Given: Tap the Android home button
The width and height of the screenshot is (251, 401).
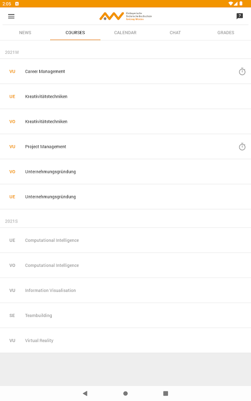Looking at the screenshot, I should point(125,393).
